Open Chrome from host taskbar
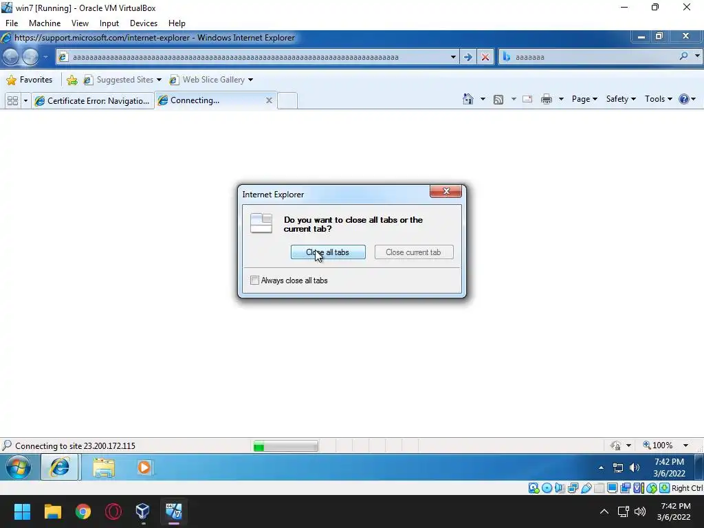This screenshot has width=704, height=528. pos(83,511)
